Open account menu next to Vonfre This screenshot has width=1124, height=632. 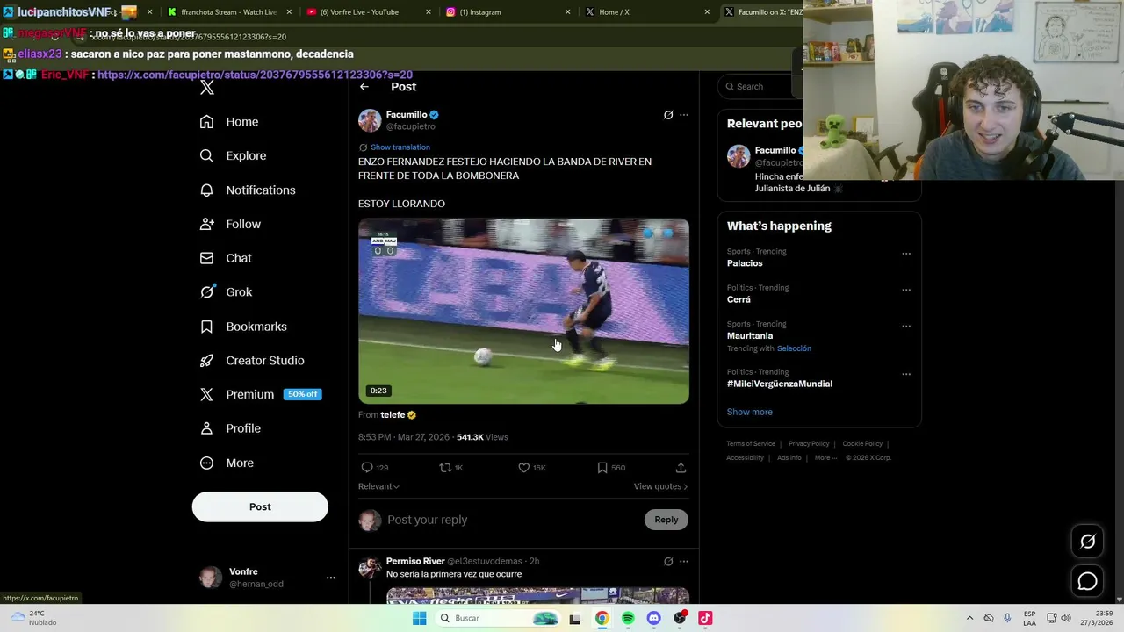click(x=331, y=578)
